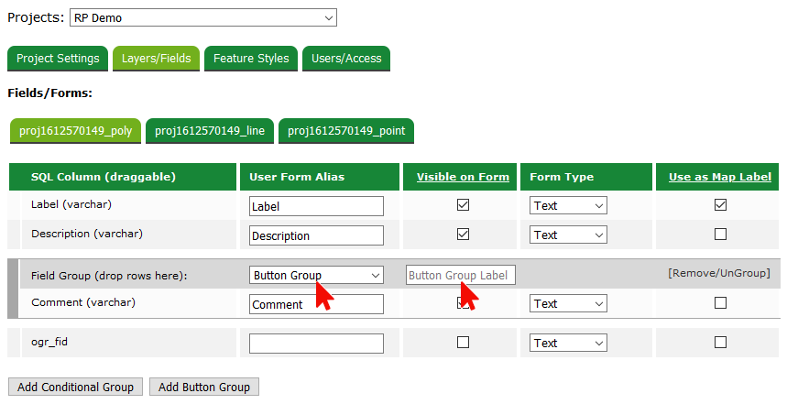The image size is (787, 415).
Task: Switch to the Project Settings tab
Action: click(58, 59)
